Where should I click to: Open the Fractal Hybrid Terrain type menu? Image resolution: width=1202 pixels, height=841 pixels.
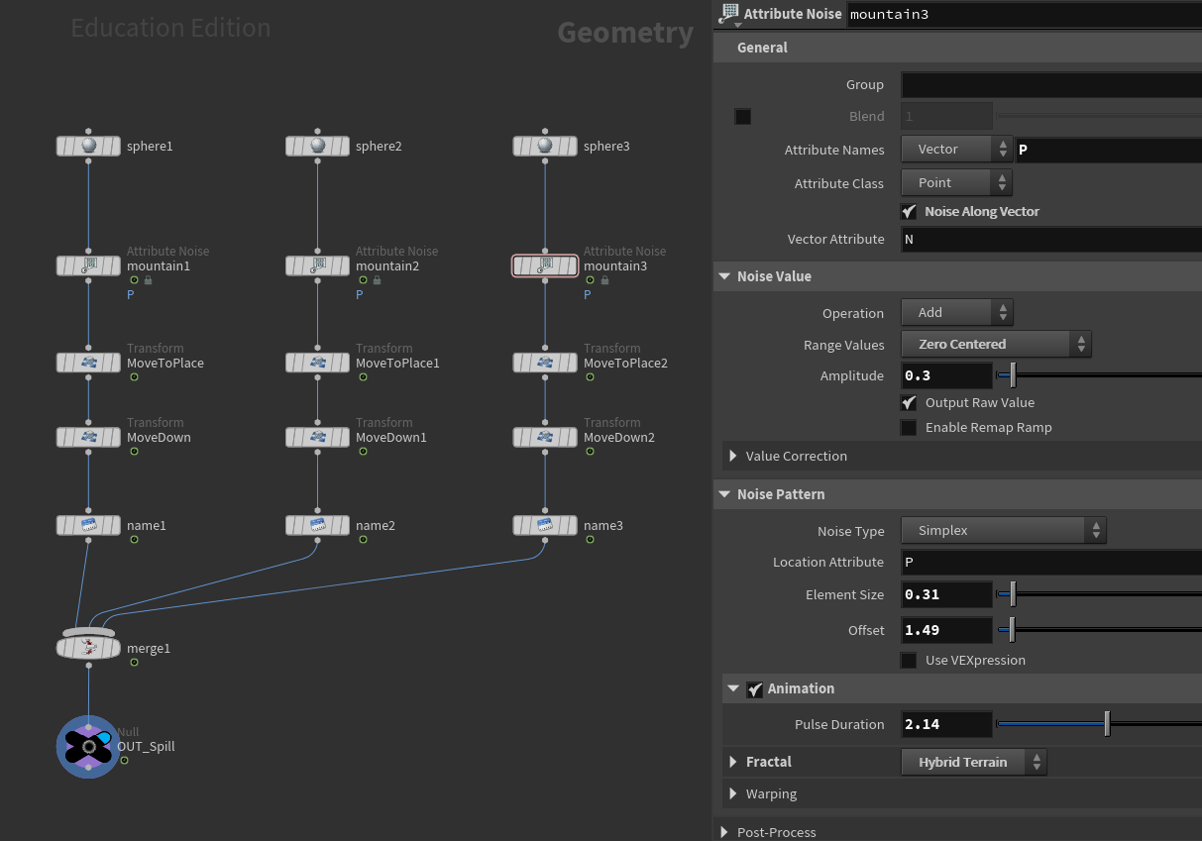[x=973, y=763]
